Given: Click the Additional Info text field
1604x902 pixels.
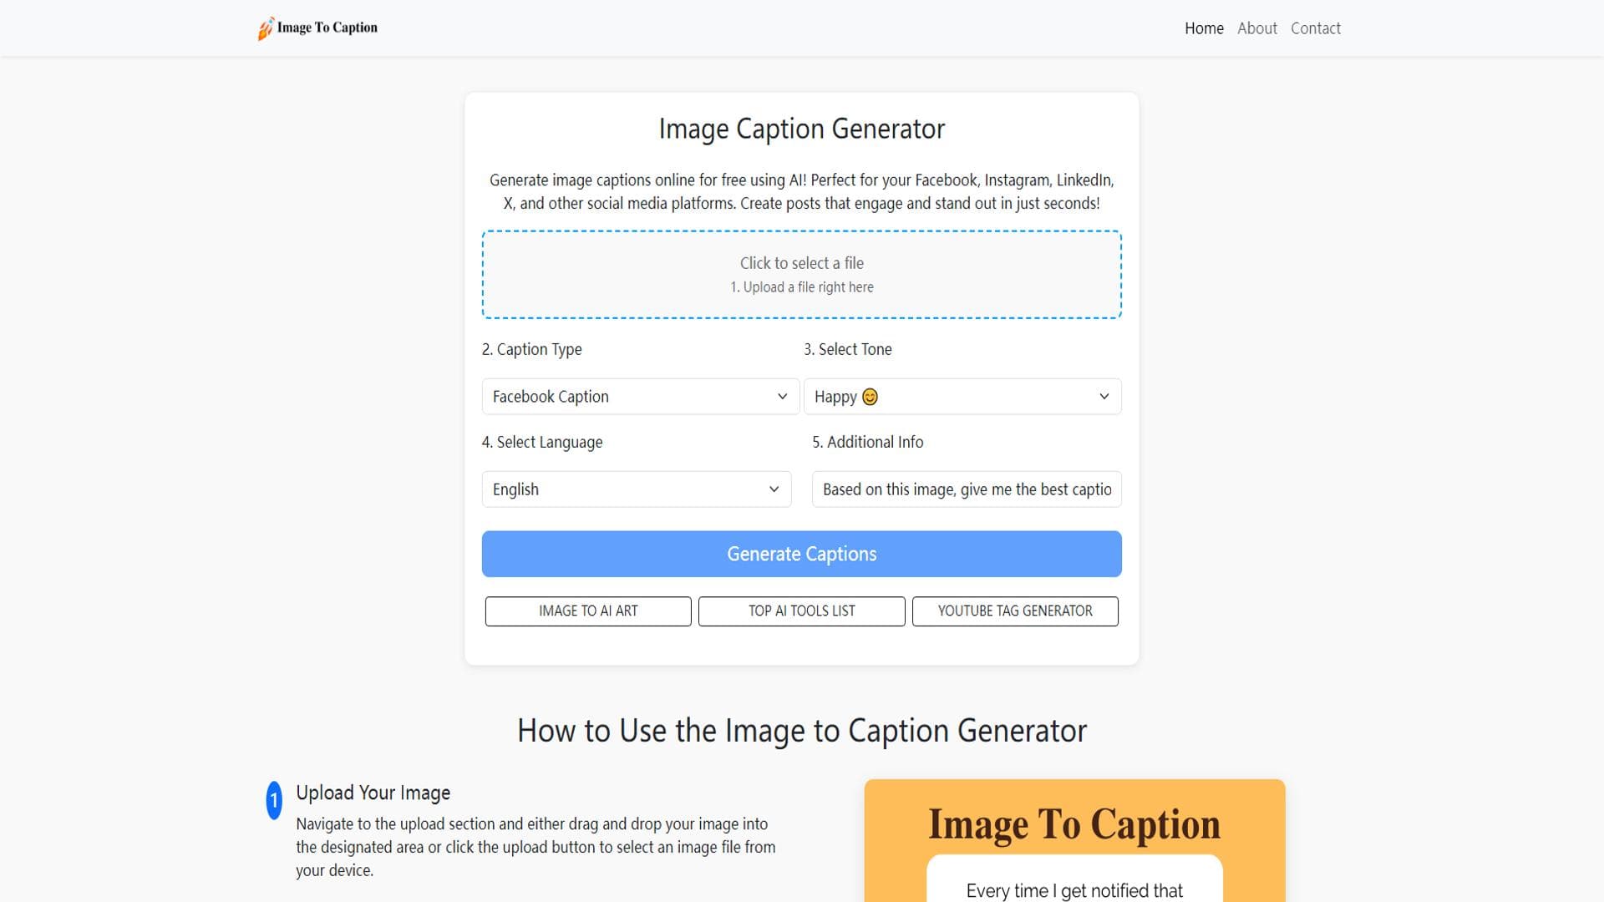Looking at the screenshot, I should coord(966,489).
